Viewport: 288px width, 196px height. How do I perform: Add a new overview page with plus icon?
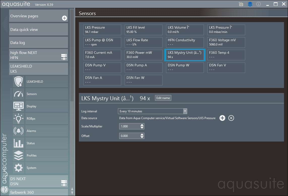(x=65, y=18)
